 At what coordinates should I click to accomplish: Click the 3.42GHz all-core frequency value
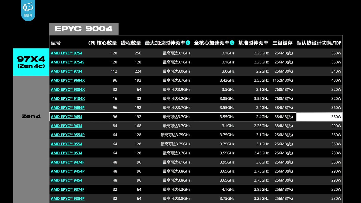click(x=227, y=80)
